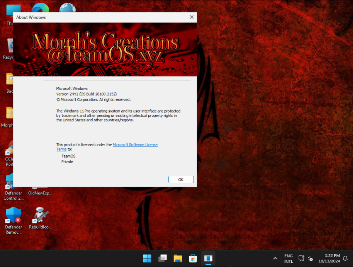Screen dimensions: 353x267
Task: Switch ENG INTL input language
Action: pos(289,258)
